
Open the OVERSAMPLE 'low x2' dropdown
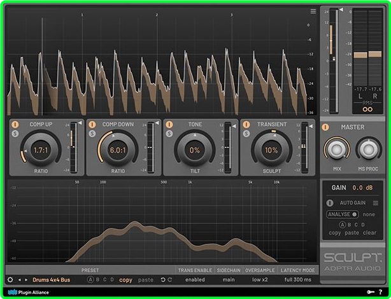260,280
